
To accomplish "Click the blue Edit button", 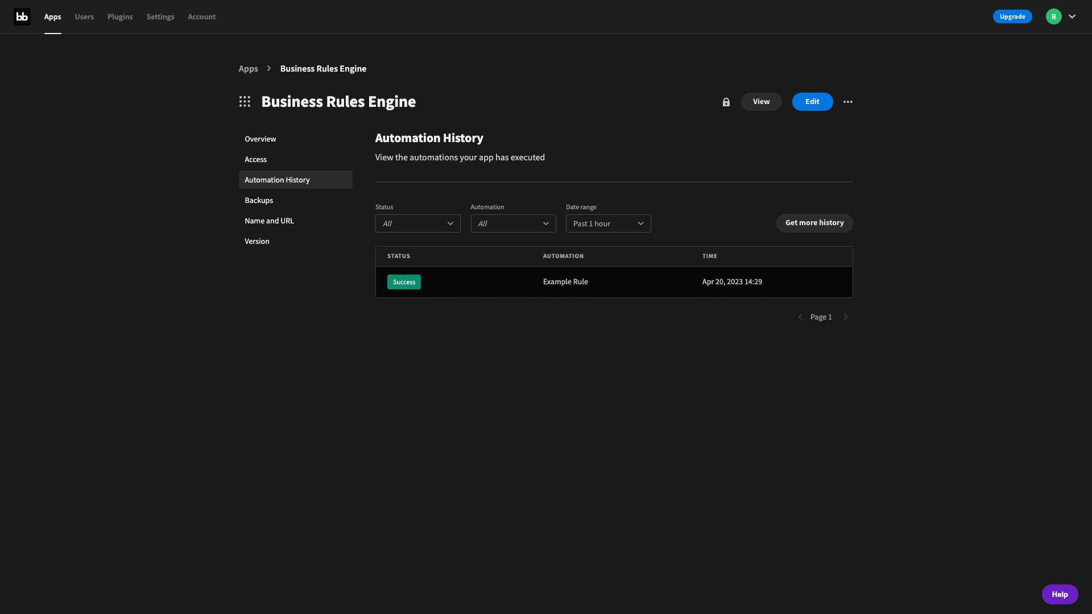I will click(812, 102).
